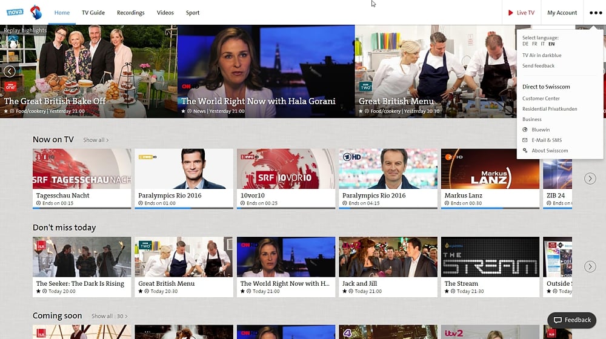Open the Sport tab
Viewport: 606px width, 339px height.
click(x=193, y=13)
